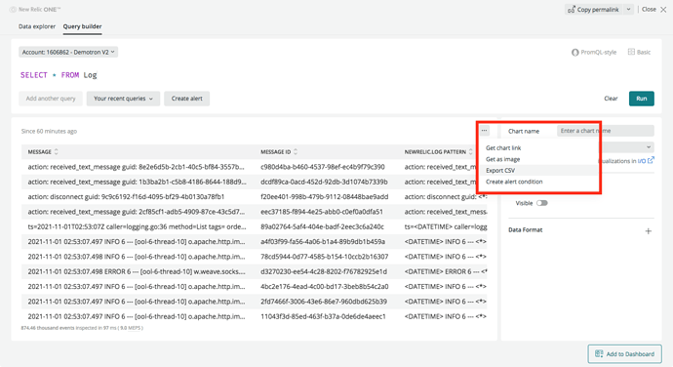Click Copy permalink button
The height and width of the screenshot is (367, 673).
594,9
